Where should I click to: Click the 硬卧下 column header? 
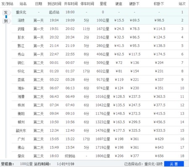134,4
